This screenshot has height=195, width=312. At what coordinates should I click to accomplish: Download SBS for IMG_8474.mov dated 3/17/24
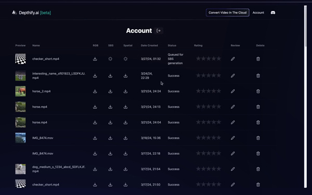(110, 154)
